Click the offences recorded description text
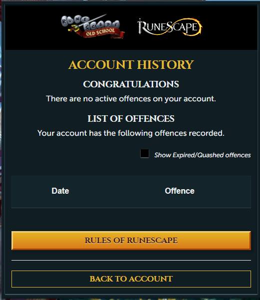This screenshot has height=300, width=260. [x=131, y=133]
